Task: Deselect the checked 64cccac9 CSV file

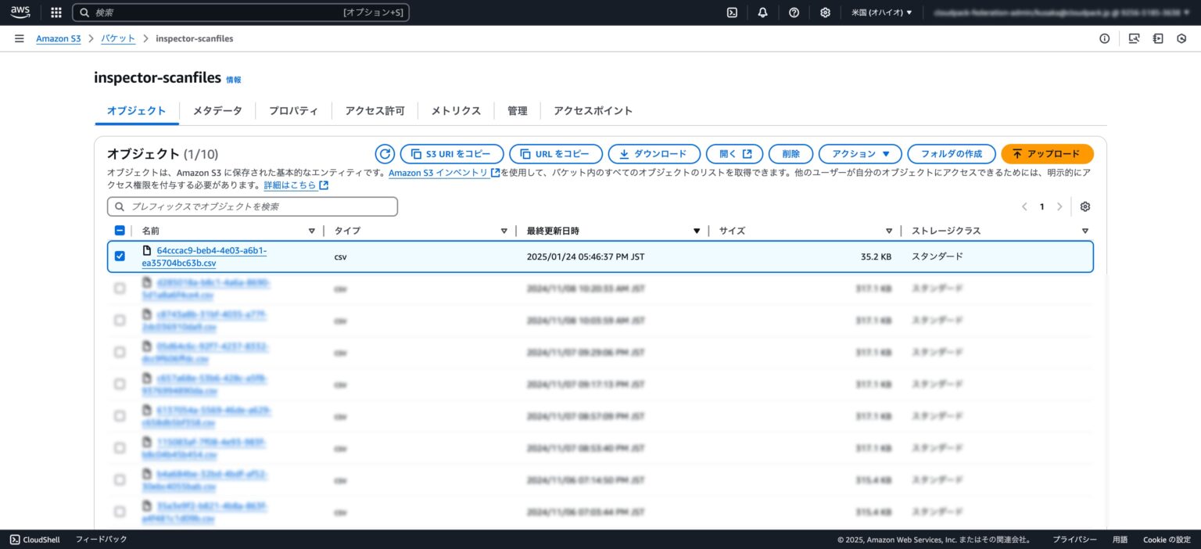Action: (x=120, y=257)
